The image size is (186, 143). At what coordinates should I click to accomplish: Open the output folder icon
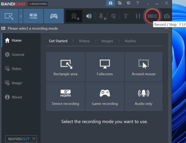[119, 3]
